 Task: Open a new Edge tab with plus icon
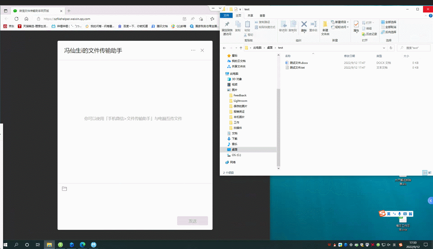pos(69,11)
